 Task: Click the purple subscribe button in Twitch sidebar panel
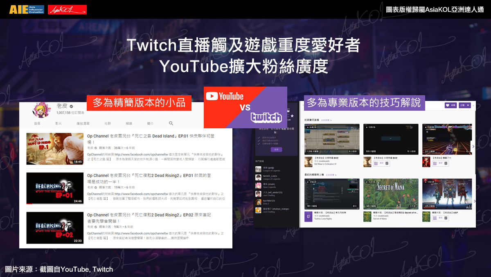(276, 150)
